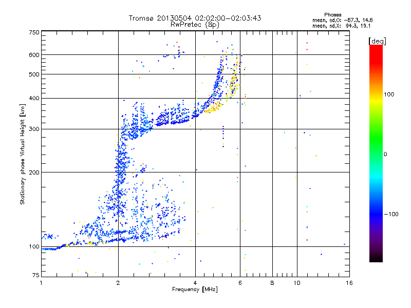Click the y-axis tick label '600'

34,55
